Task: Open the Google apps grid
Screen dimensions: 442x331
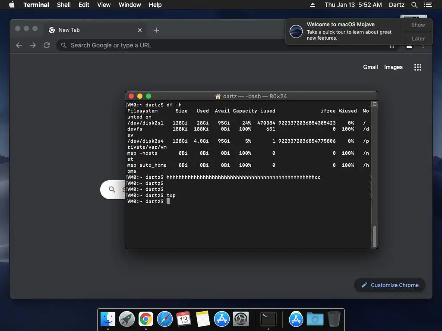Action: [x=418, y=67]
